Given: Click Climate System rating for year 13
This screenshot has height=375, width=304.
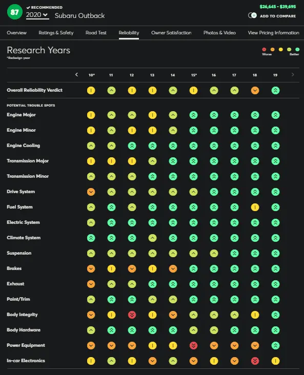Looking at the screenshot, I should click(x=152, y=238).
